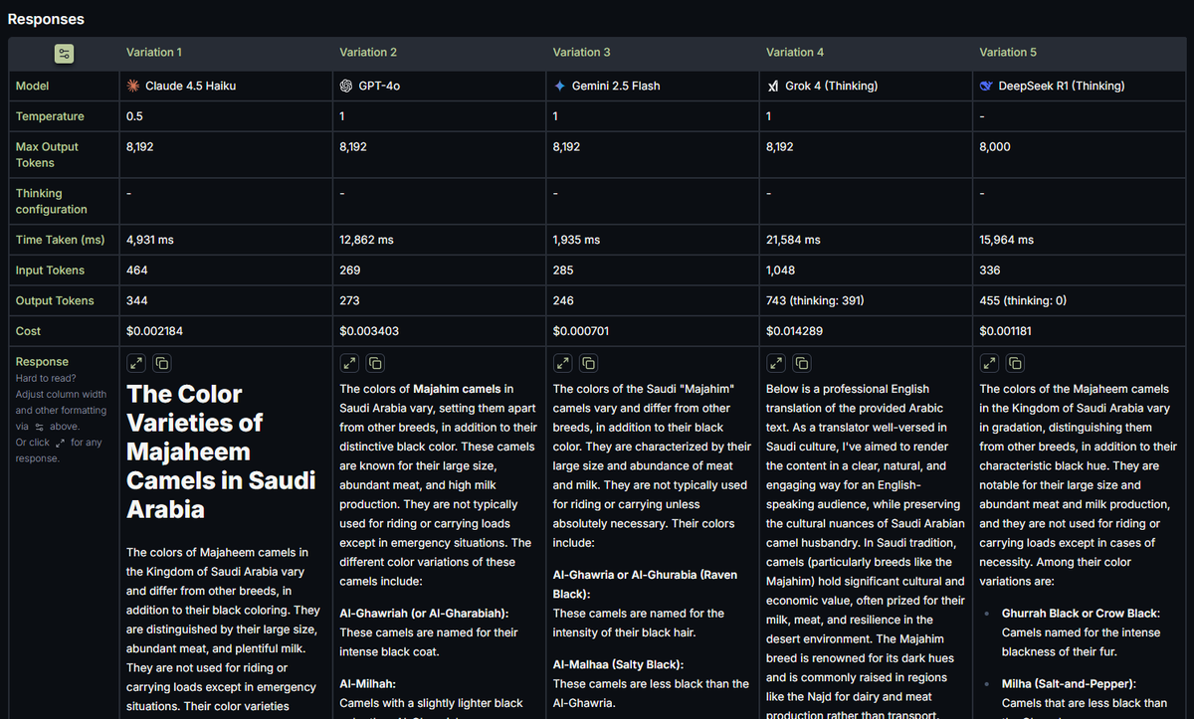Click the Milha (Salt-and-Pepper) bullet
Screen dimensions: 1194x719
(x=1070, y=684)
